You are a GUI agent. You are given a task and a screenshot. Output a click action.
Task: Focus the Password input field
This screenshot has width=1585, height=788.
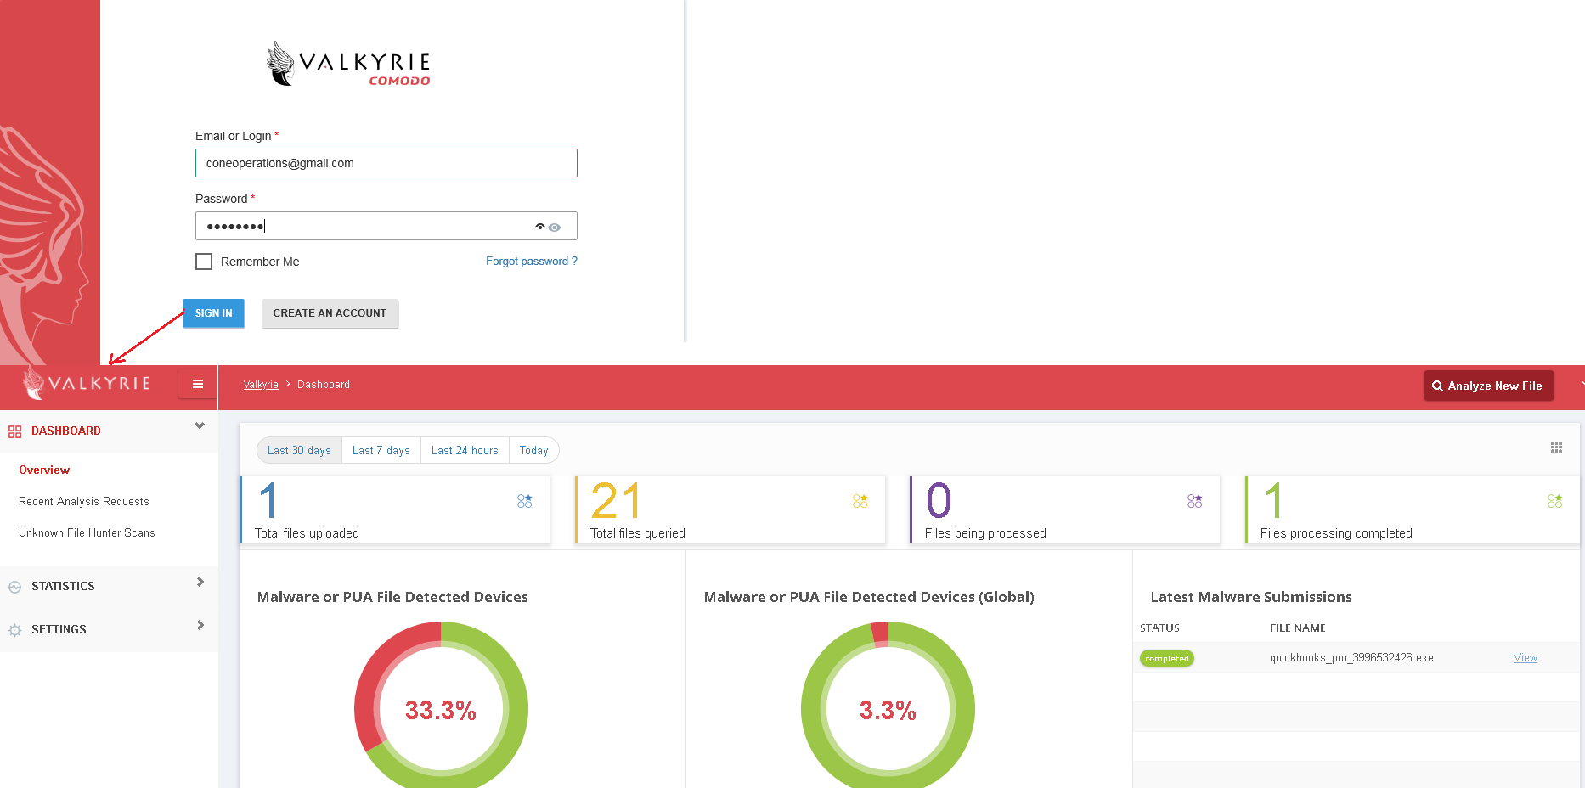[386, 226]
